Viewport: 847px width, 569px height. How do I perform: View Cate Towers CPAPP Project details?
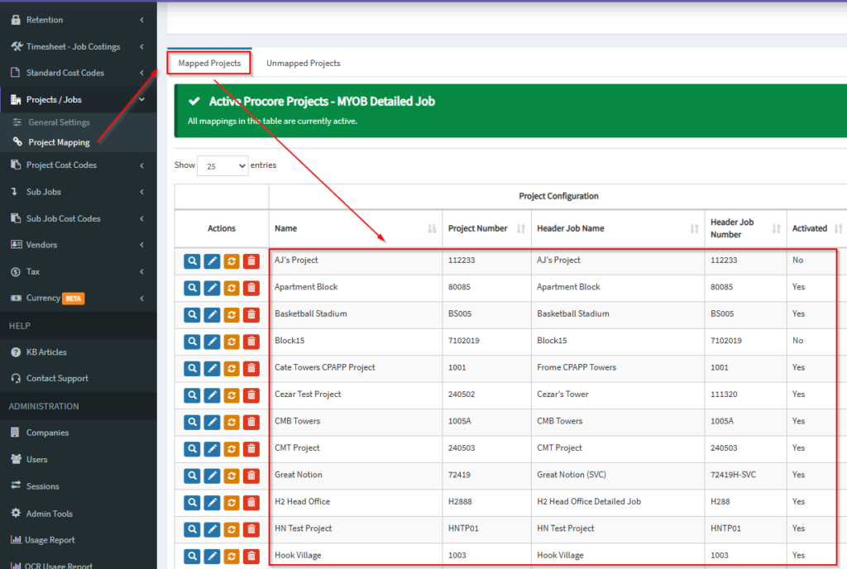[192, 369]
